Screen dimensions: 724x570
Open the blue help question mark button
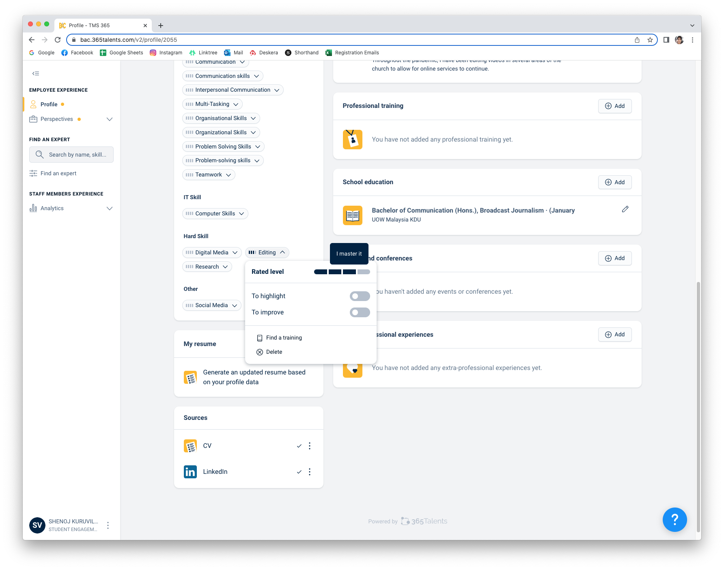(674, 520)
